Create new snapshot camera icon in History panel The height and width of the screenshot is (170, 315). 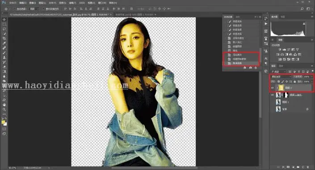(250, 68)
